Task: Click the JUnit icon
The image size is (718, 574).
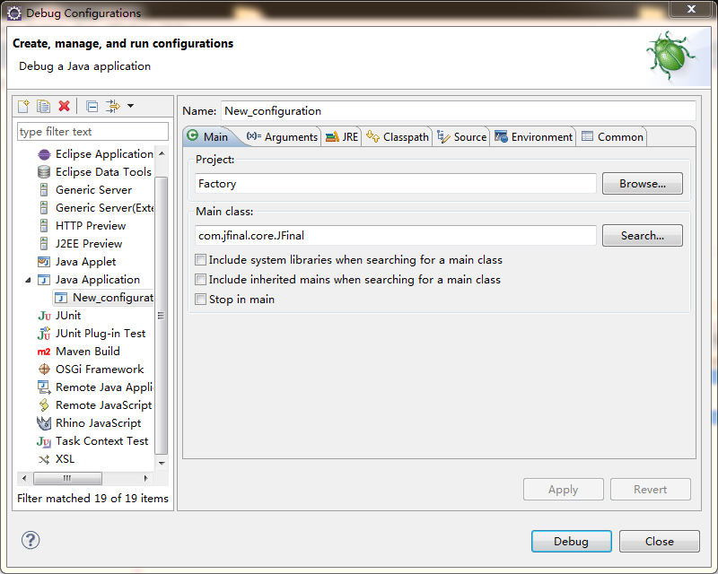Action: pos(44,316)
